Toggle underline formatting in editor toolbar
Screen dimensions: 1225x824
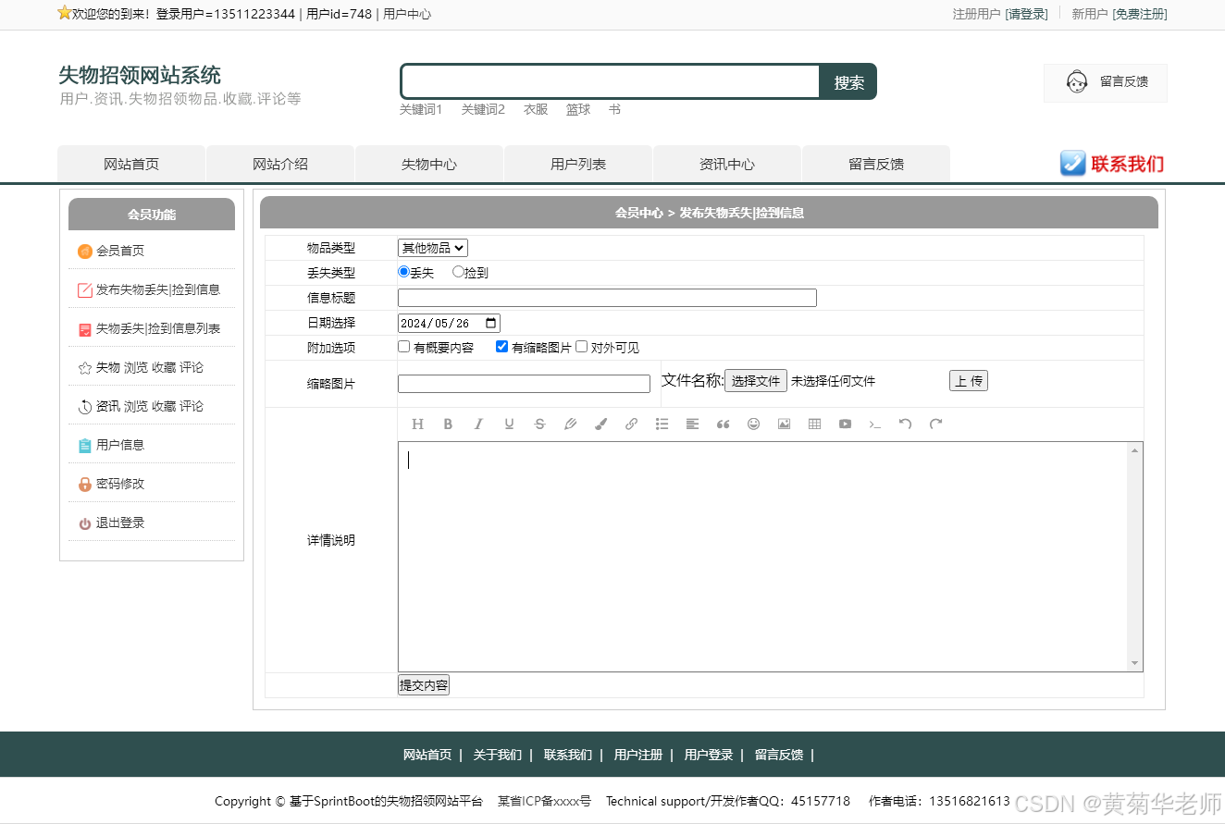tap(509, 424)
